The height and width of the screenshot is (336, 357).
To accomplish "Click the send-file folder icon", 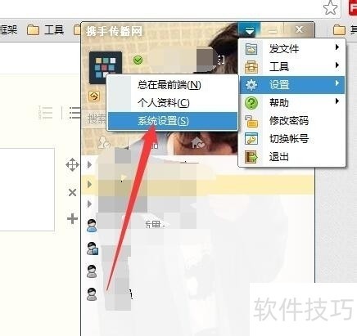I will point(251,49).
